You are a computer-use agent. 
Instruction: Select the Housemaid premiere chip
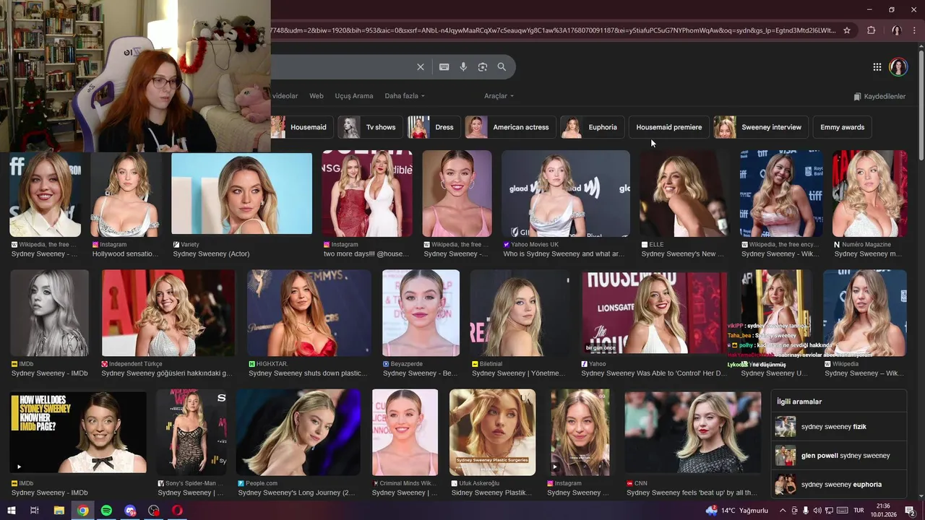tap(669, 127)
